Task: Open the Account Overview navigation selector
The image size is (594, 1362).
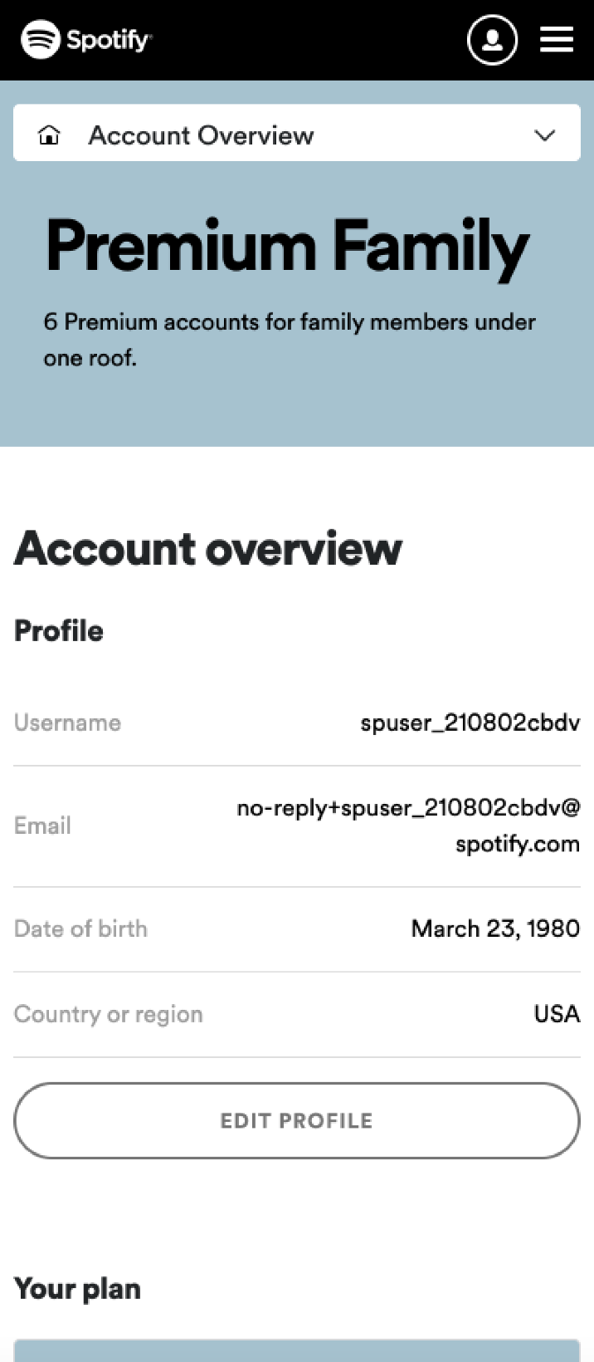Action: pos(296,133)
